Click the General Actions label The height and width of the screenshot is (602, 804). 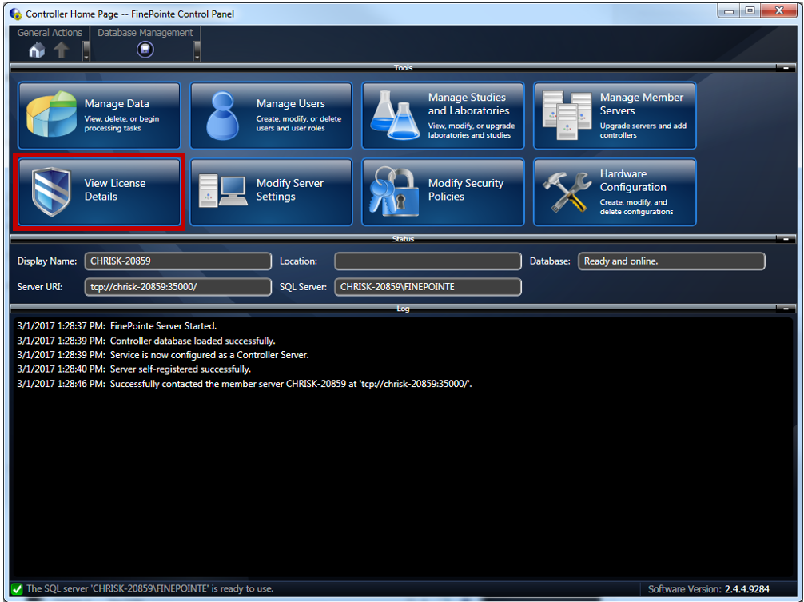(50, 32)
